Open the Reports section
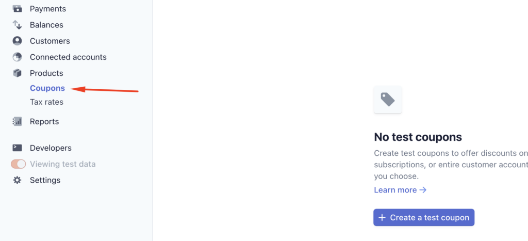The width and height of the screenshot is (528, 241). click(x=44, y=122)
